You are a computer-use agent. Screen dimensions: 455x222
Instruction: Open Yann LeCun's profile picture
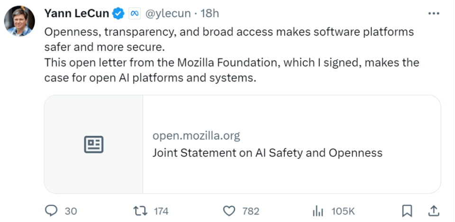(20, 21)
